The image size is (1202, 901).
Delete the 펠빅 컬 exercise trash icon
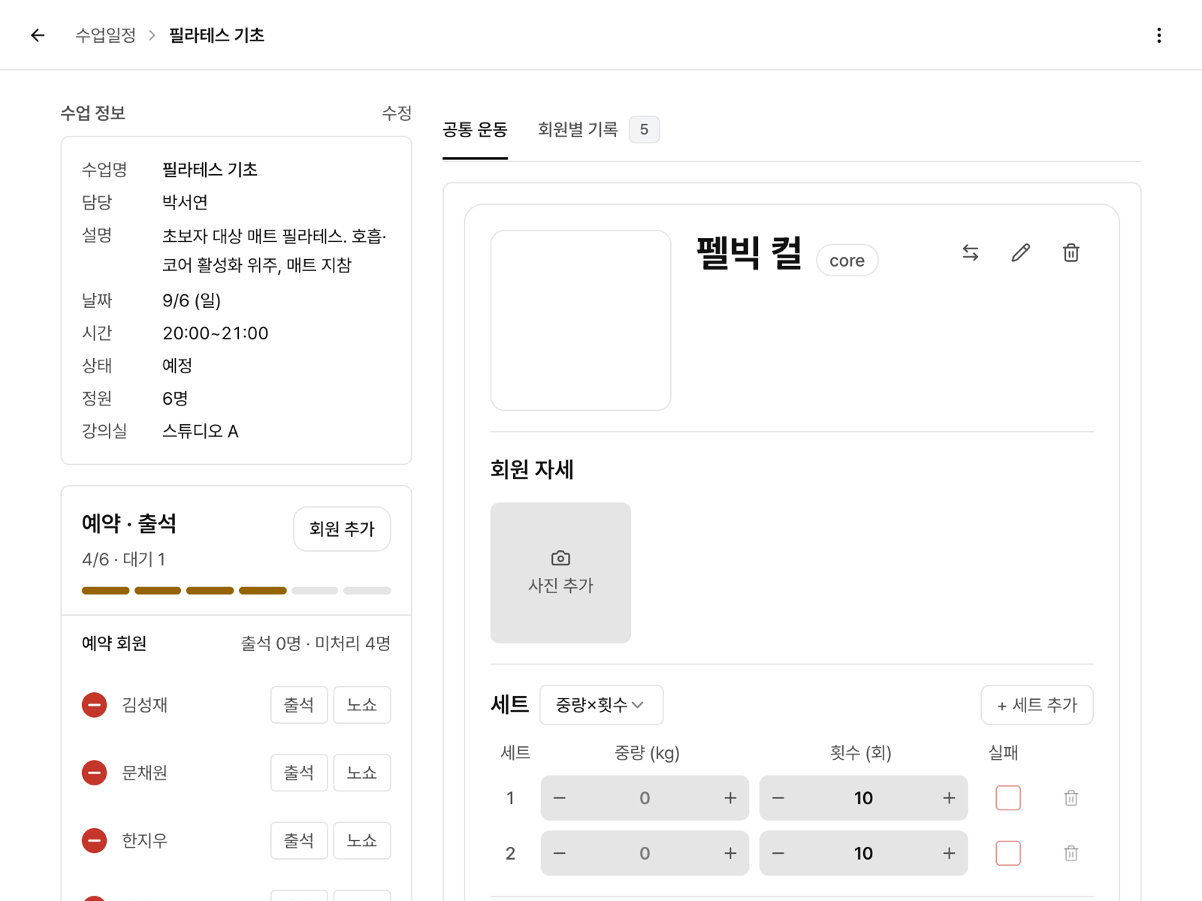point(1071,253)
